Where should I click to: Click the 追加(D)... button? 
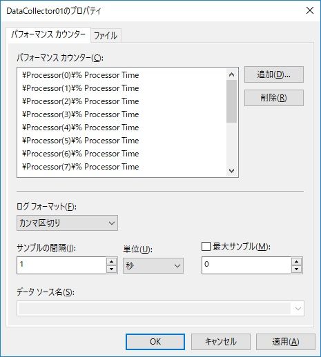pyautogui.click(x=274, y=74)
